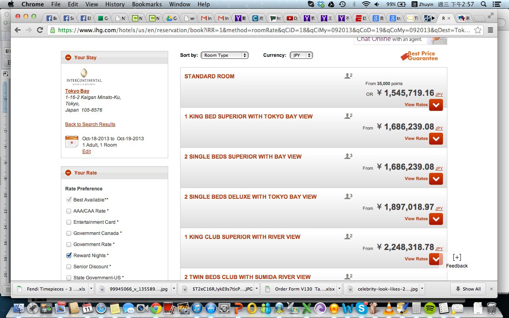Open the Sort by Room Type dropdown
The width and height of the screenshot is (509, 318).
(x=225, y=55)
